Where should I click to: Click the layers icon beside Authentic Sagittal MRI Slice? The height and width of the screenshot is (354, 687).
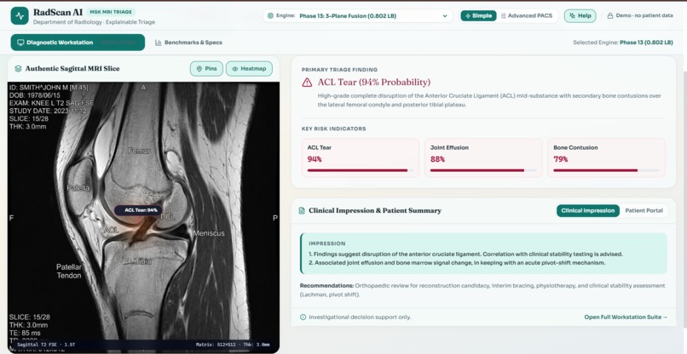(18, 69)
